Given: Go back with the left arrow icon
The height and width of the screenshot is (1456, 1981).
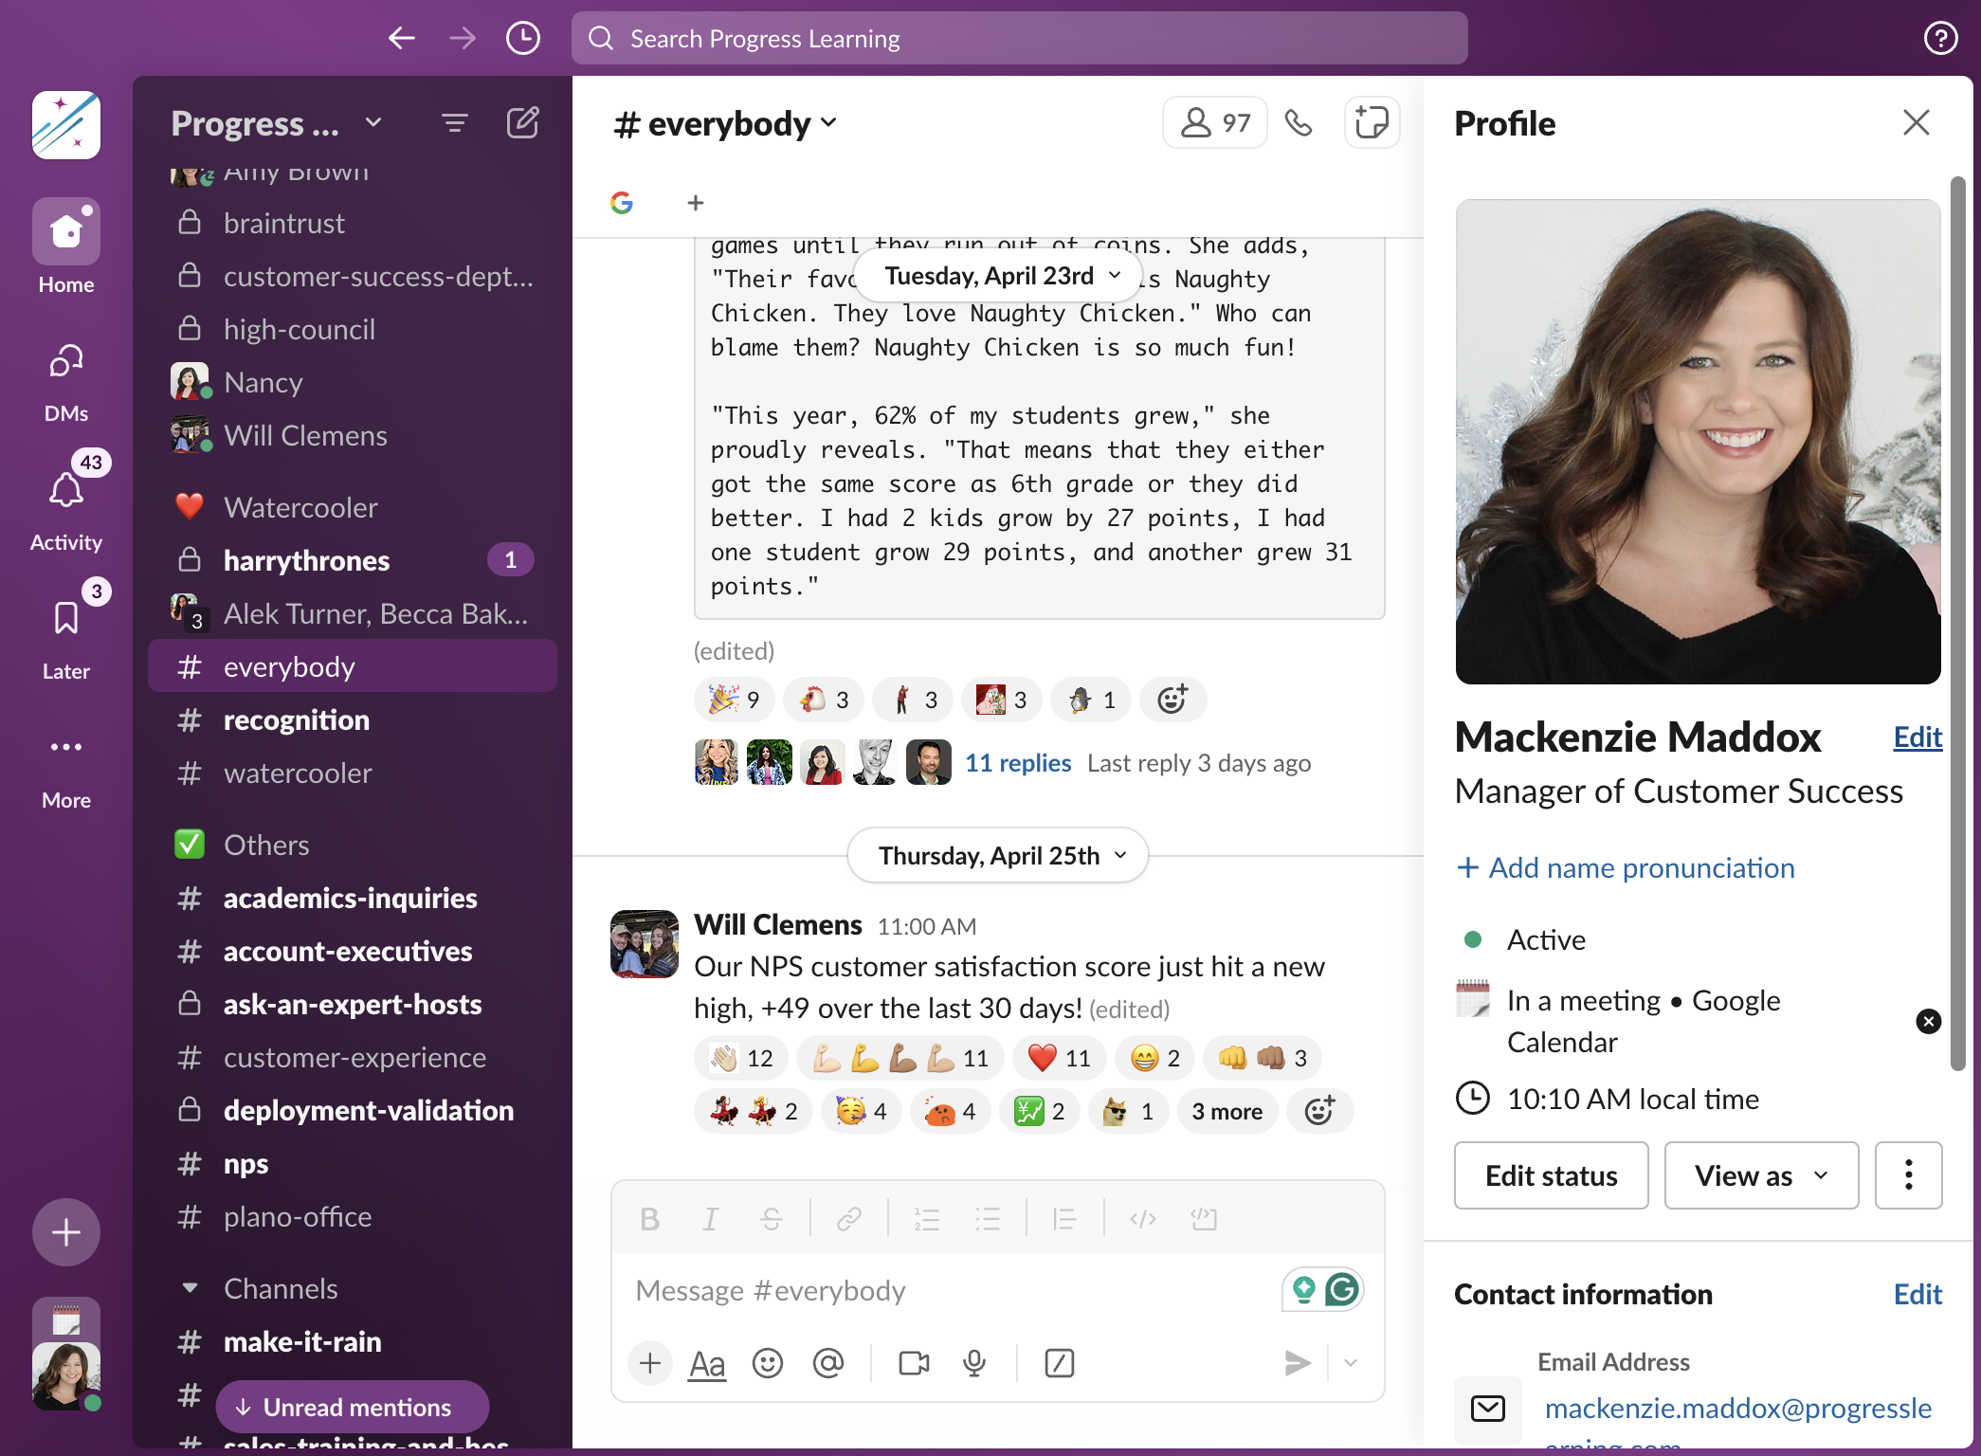Looking at the screenshot, I should 402,38.
